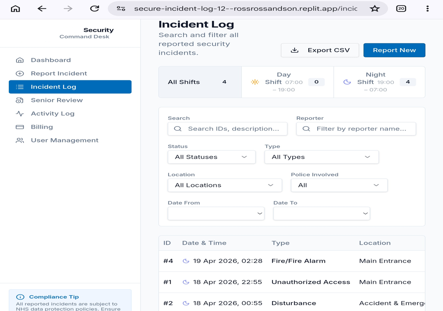Click the moon icon in incident #1 row
This screenshot has height=311, width=443.
186,282
